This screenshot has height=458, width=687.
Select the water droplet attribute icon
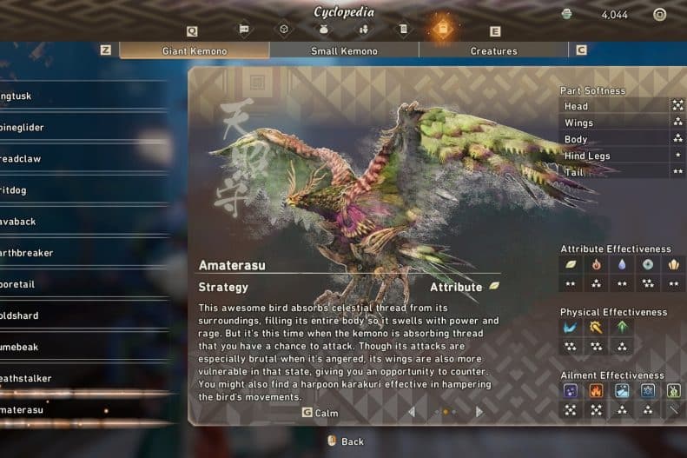622,264
